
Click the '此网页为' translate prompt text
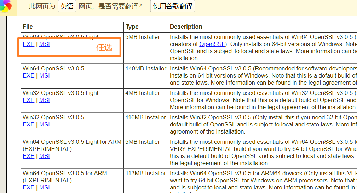pyautogui.click(x=42, y=6)
